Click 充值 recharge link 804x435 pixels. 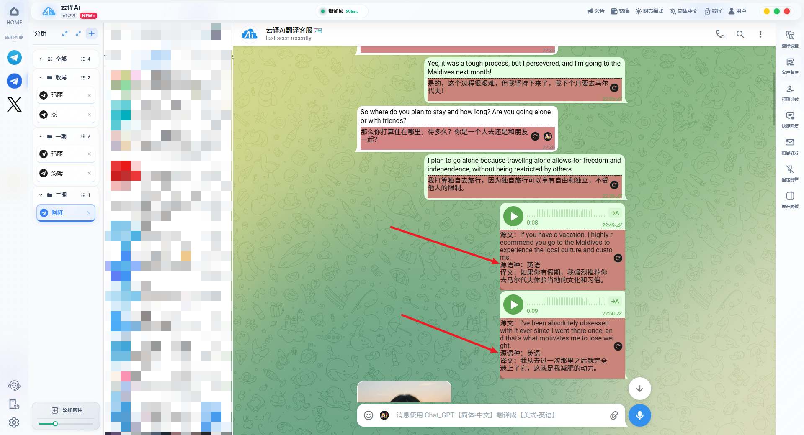point(620,11)
